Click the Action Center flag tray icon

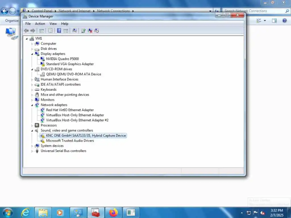(x=255, y=213)
